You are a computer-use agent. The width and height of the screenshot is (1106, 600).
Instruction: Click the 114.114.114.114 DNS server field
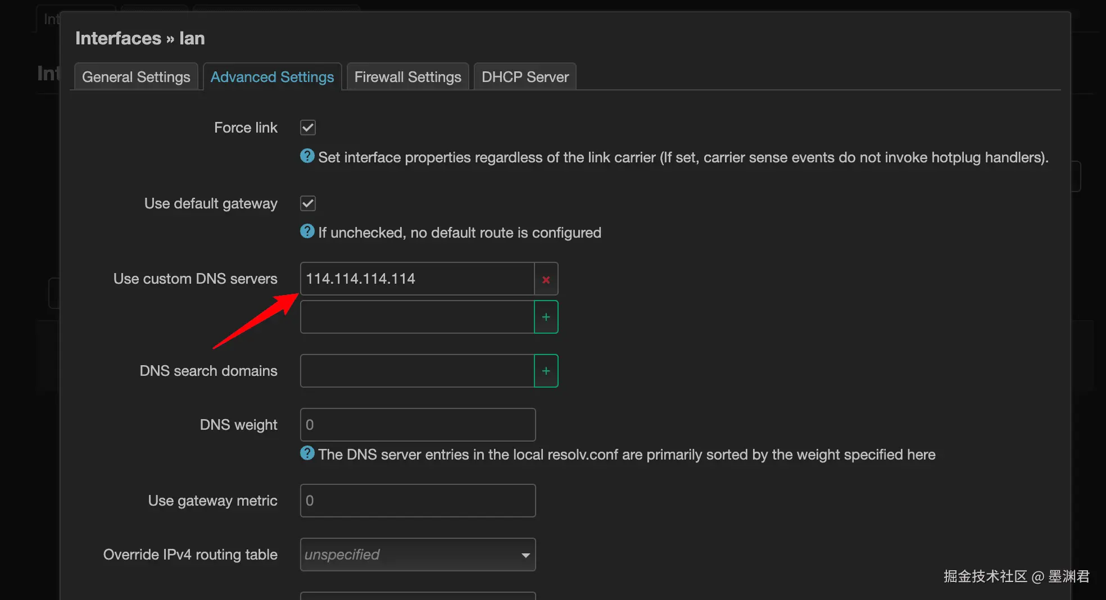417,279
